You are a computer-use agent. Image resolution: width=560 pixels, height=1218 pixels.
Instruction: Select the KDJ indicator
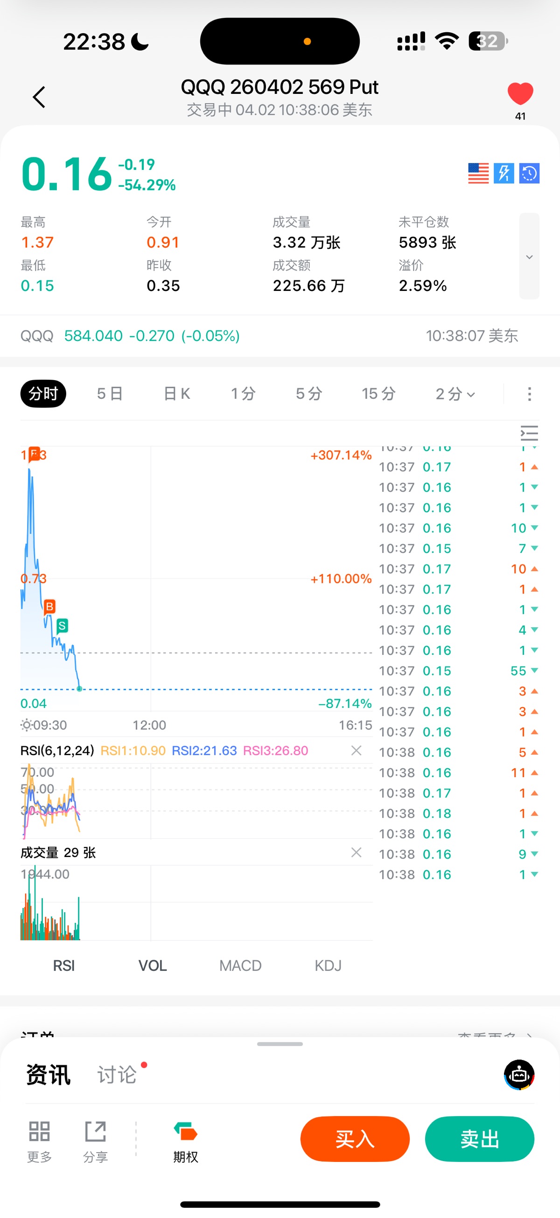328,965
